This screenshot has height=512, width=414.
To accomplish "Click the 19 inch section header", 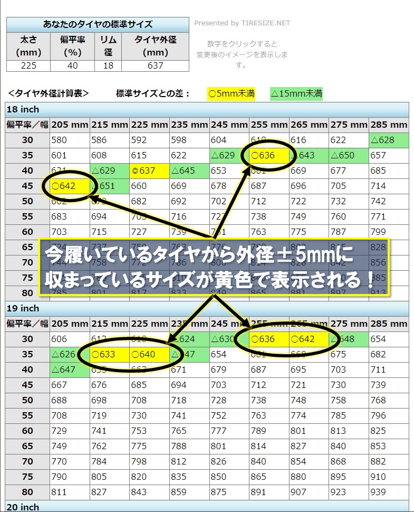I will tap(207, 308).
